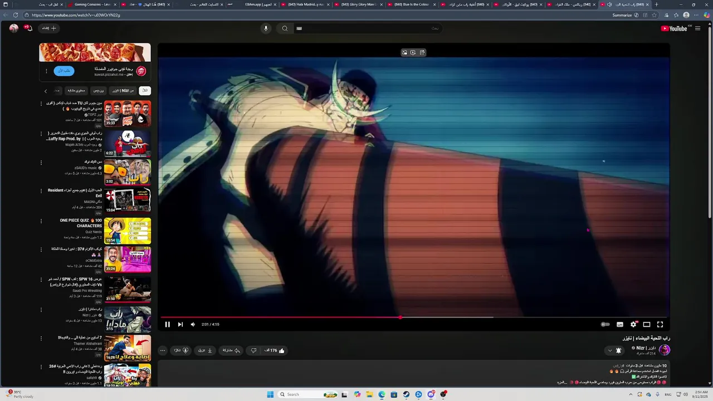Enter full screen mode
The height and width of the screenshot is (401, 713).
pyautogui.click(x=660, y=324)
